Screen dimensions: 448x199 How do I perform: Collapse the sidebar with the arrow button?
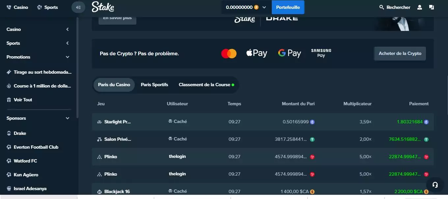tap(78, 7)
